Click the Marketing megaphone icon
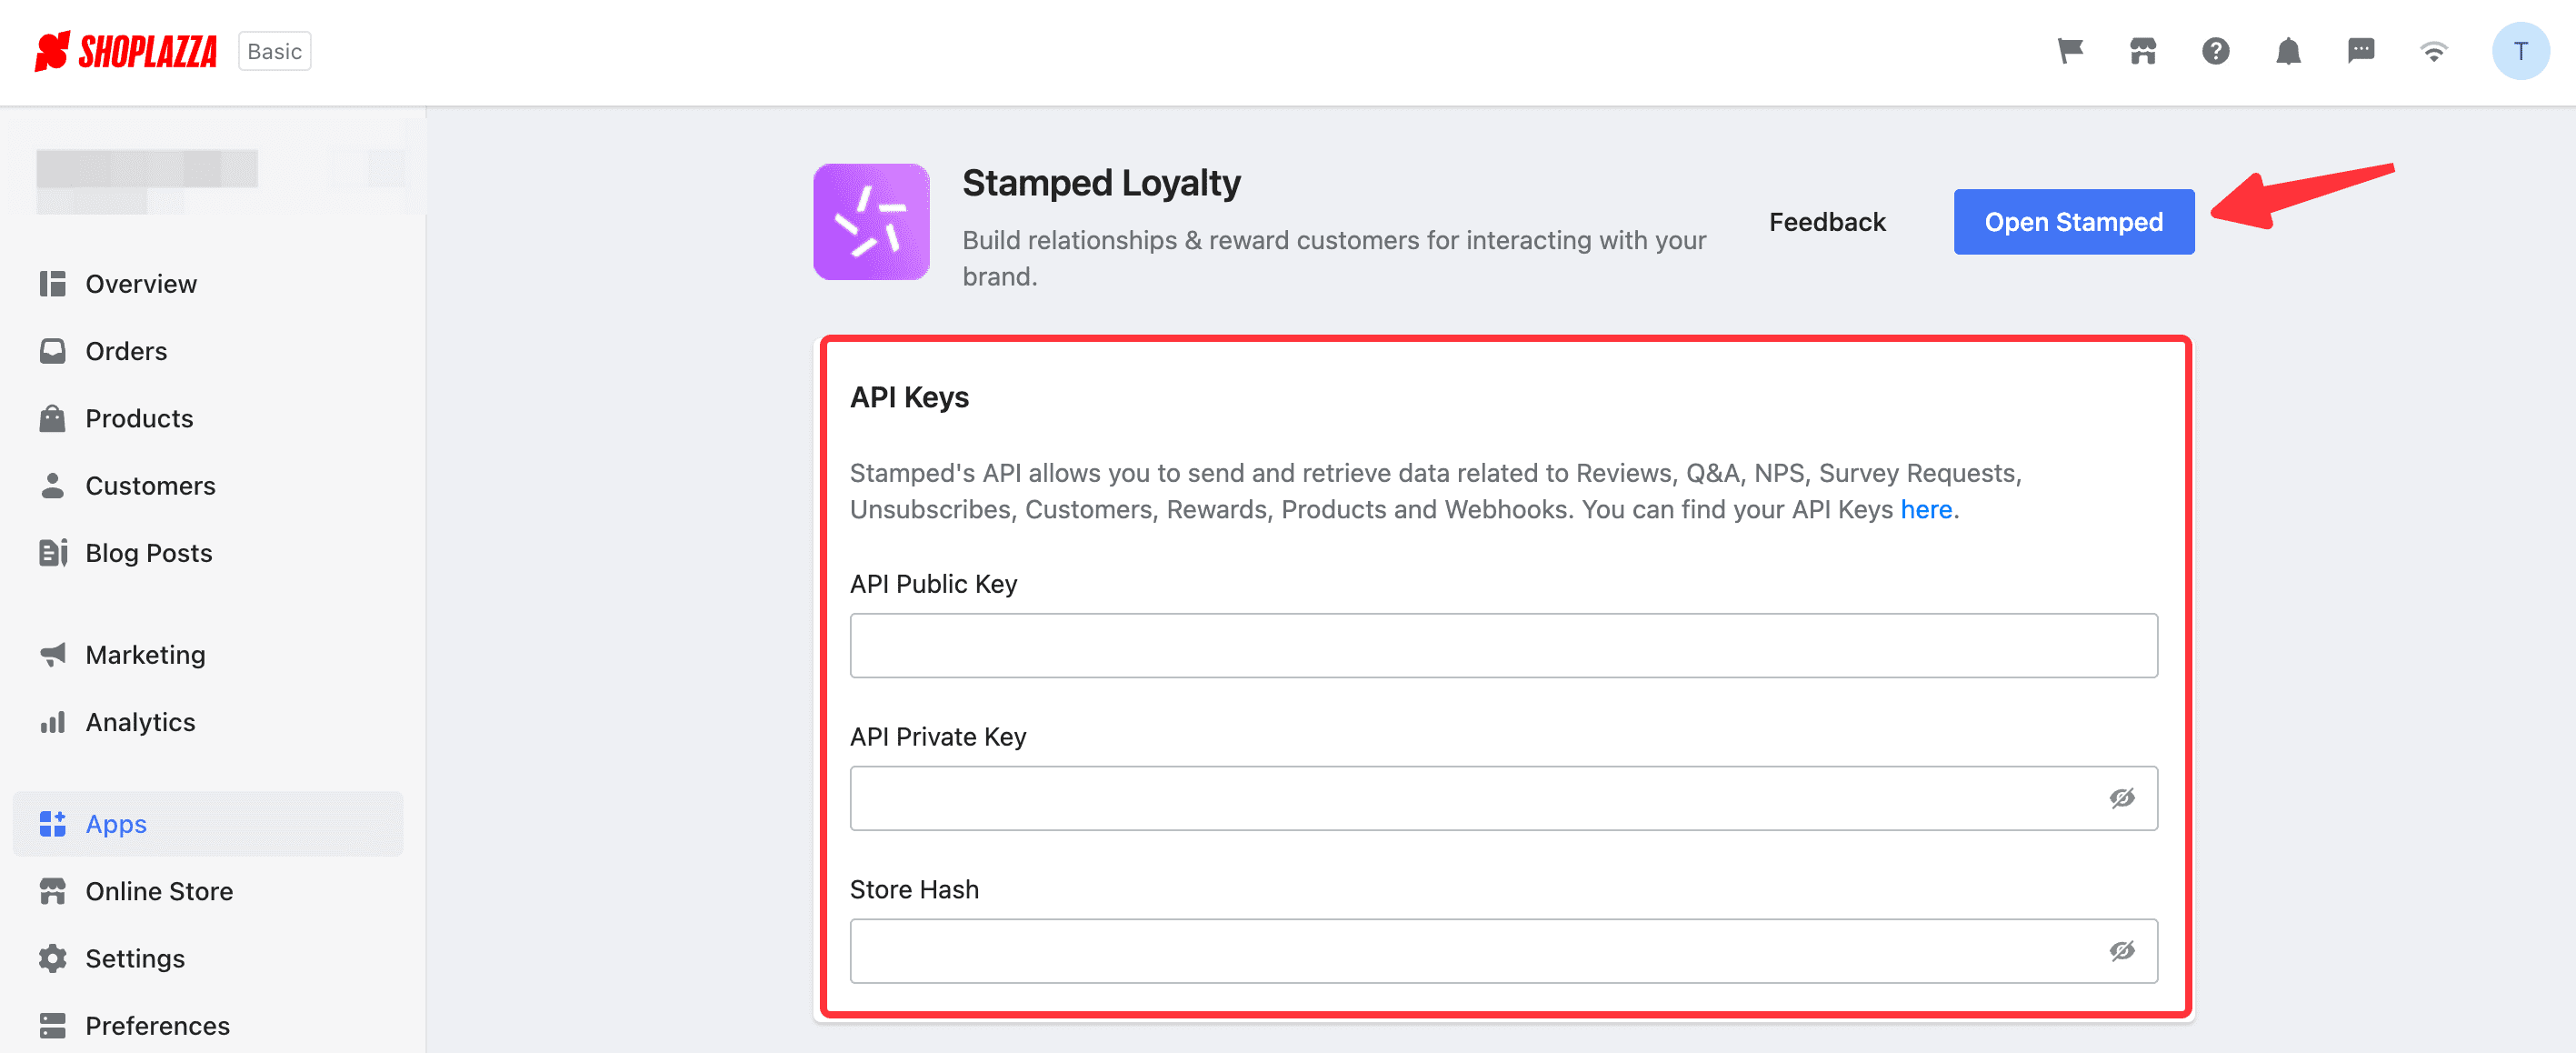 coord(53,655)
